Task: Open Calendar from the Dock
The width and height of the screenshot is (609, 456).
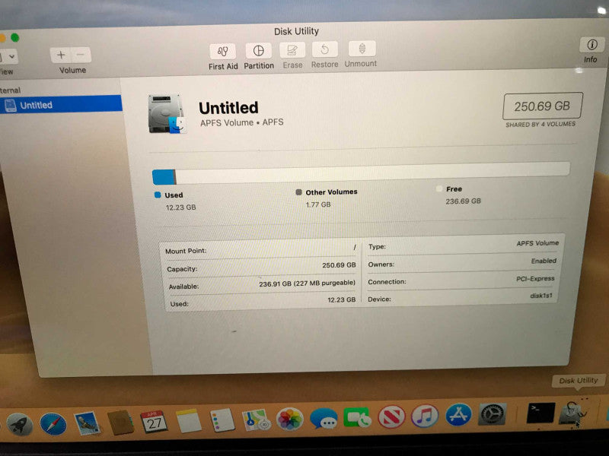Action: (154, 422)
